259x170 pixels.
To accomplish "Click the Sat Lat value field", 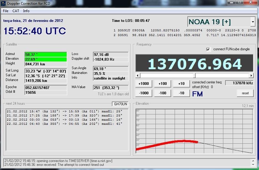I will pyautogui.click(x=46, y=76).
